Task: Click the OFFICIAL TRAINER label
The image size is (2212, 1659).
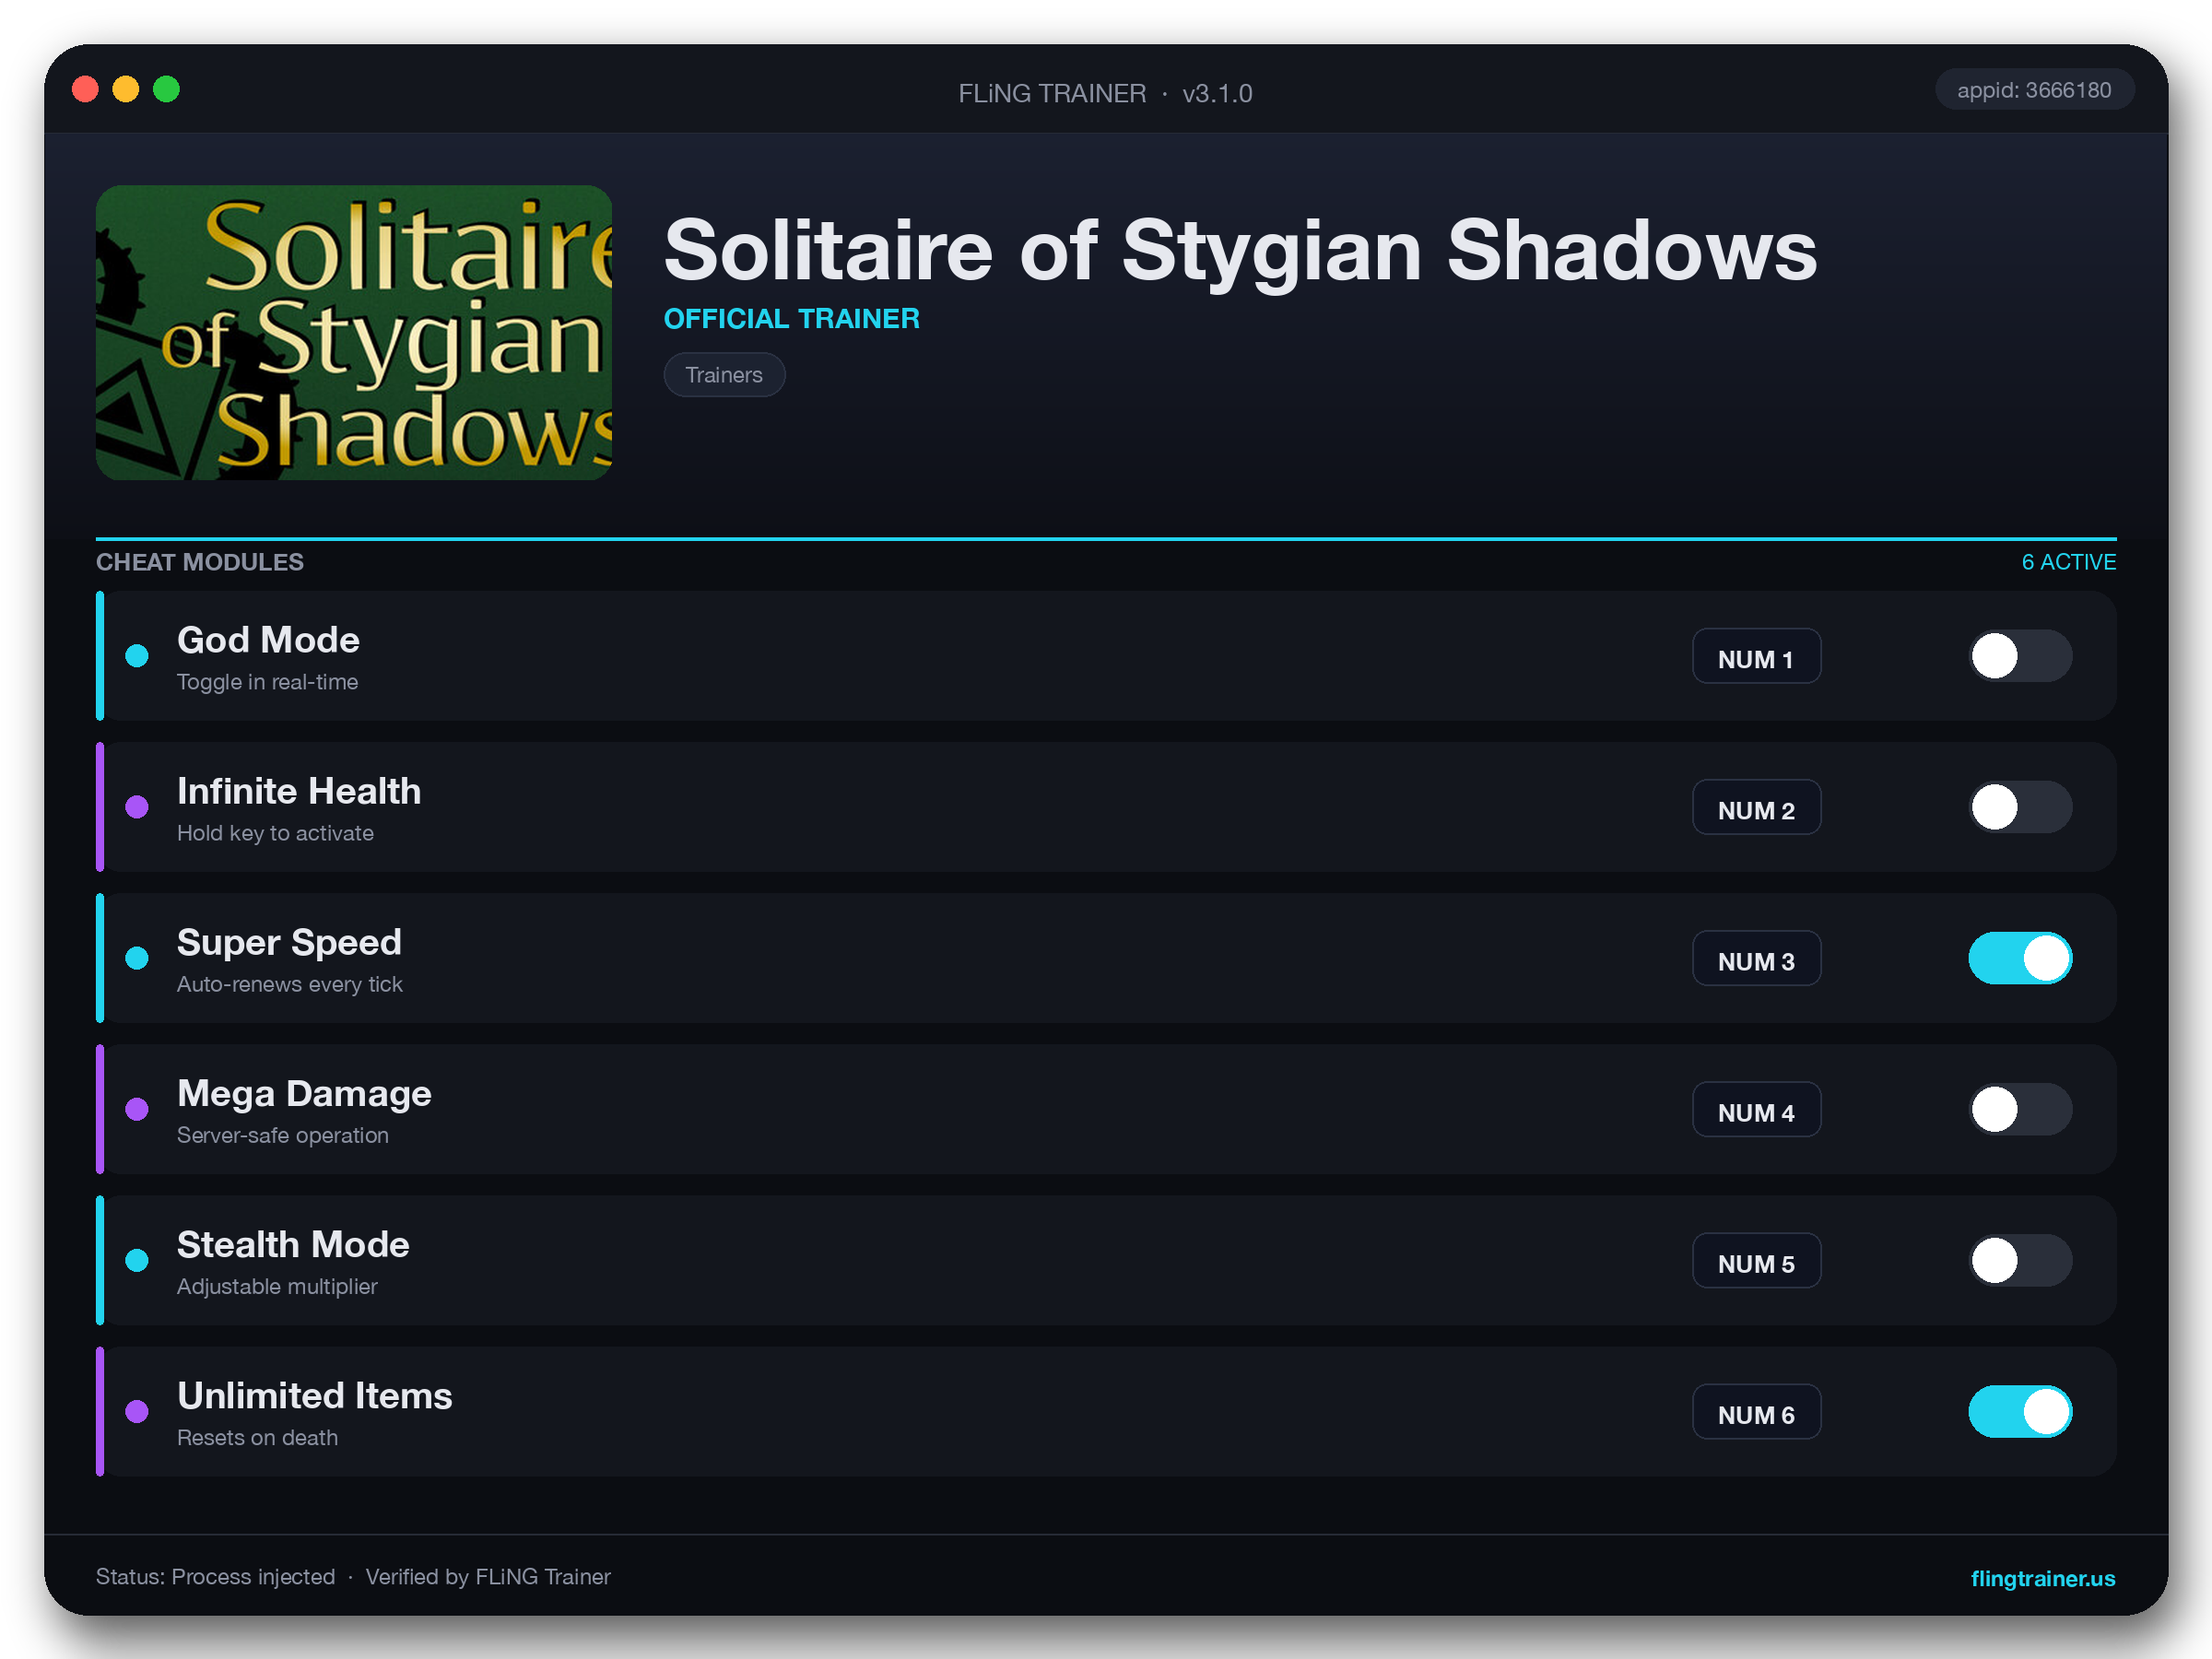Action: tap(791, 319)
